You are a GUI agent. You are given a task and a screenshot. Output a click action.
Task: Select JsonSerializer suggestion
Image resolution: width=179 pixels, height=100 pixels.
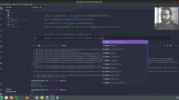[x=125, y=79]
